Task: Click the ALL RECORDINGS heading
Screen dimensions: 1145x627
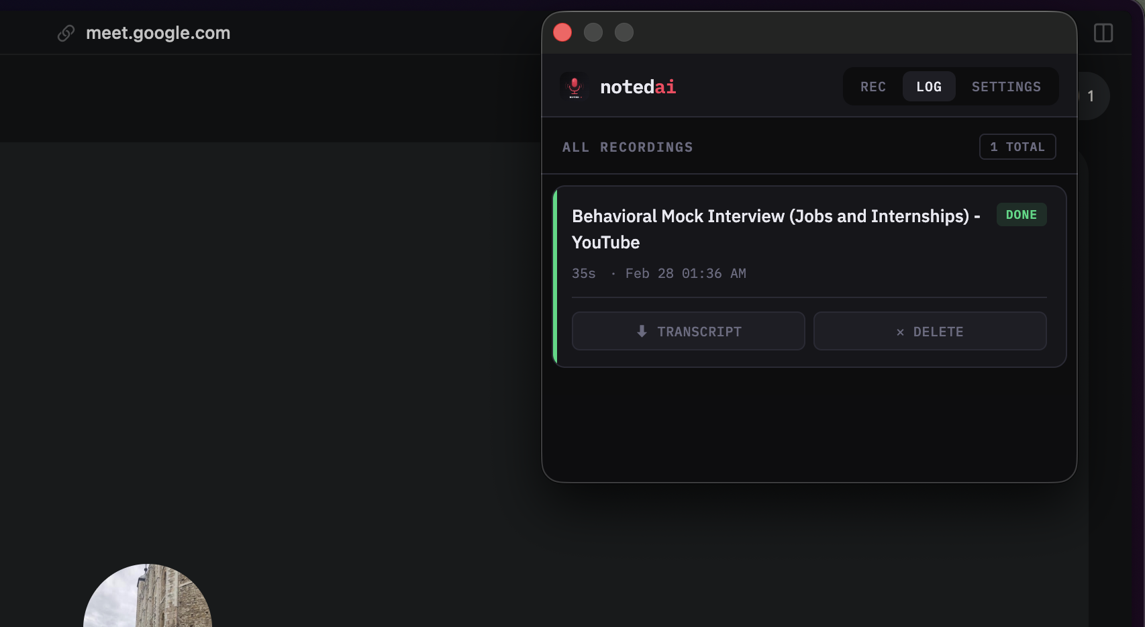Action: [628, 147]
